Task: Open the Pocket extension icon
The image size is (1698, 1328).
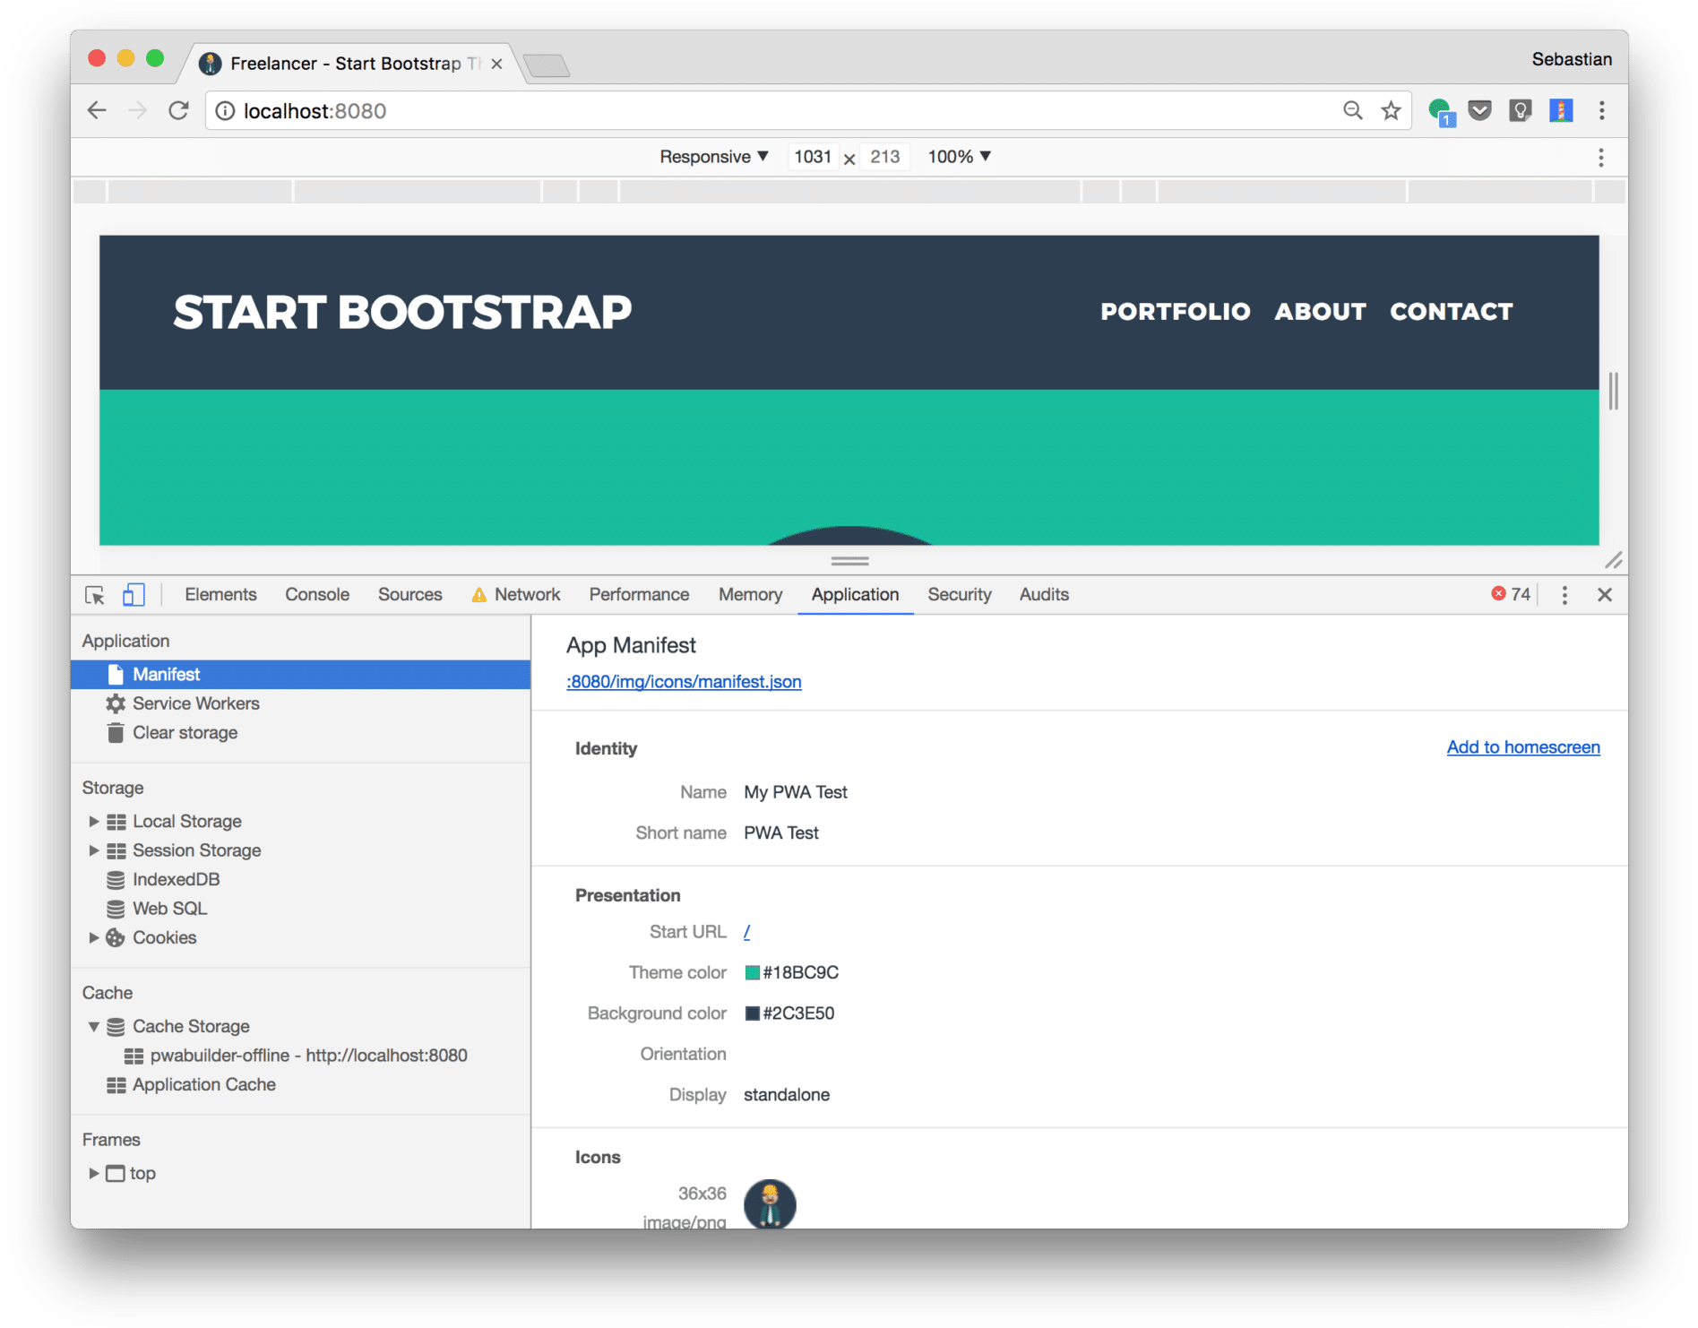Action: point(1479,110)
